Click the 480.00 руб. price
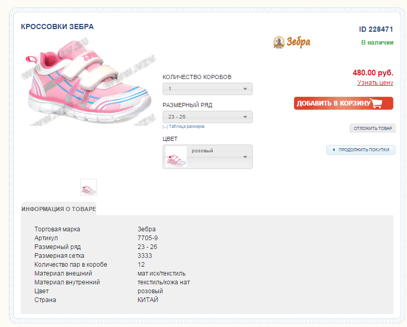This screenshot has height=327, width=407. pyautogui.click(x=373, y=73)
